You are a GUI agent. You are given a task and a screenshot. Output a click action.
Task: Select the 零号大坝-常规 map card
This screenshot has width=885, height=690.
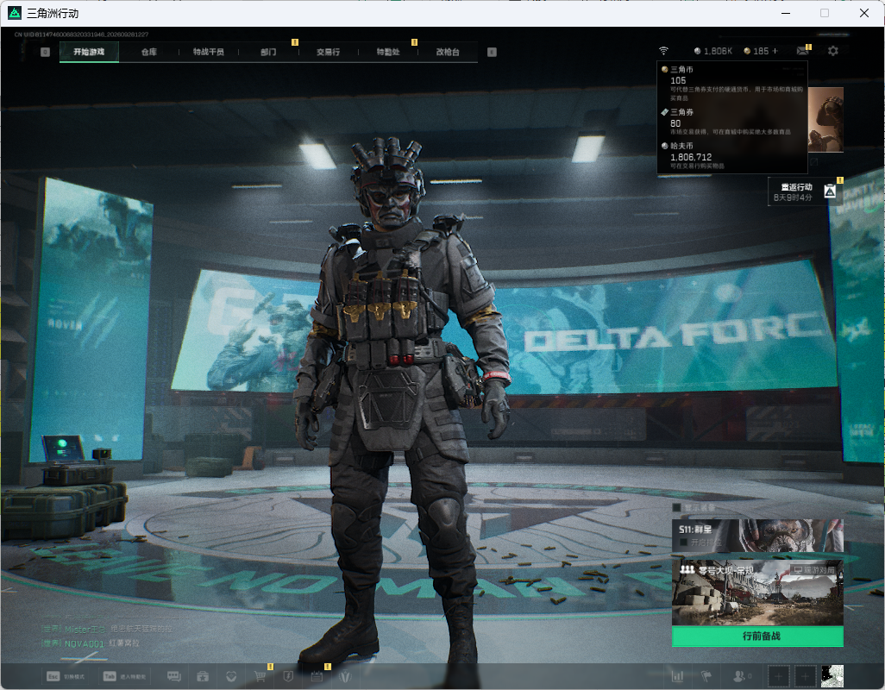757,593
